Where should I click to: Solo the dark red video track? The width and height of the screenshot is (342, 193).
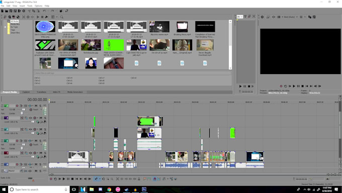(x=45, y=153)
